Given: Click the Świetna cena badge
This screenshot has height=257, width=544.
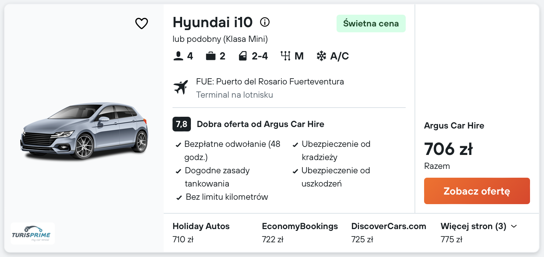Looking at the screenshot, I should tap(371, 23).
